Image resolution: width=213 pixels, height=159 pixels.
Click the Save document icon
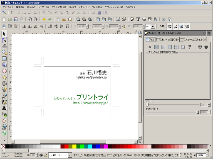pyautogui.click(x=16, y=19)
